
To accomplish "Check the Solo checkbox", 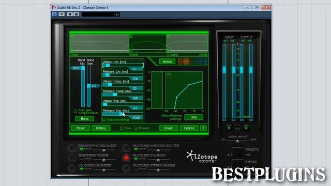I will (122, 128).
